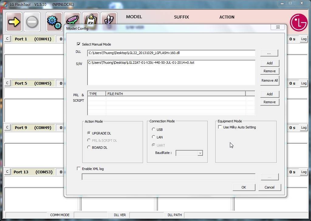The width and height of the screenshot is (311, 221).
Task: Click the XML log path field
Action: (169, 177)
